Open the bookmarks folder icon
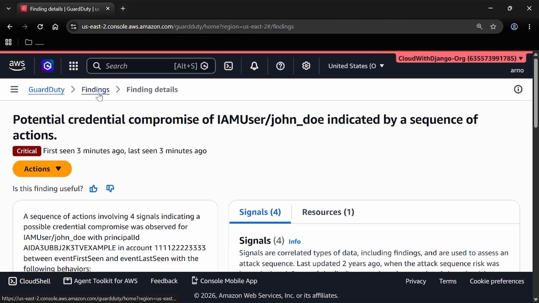The width and height of the screenshot is (539, 303). point(29,42)
